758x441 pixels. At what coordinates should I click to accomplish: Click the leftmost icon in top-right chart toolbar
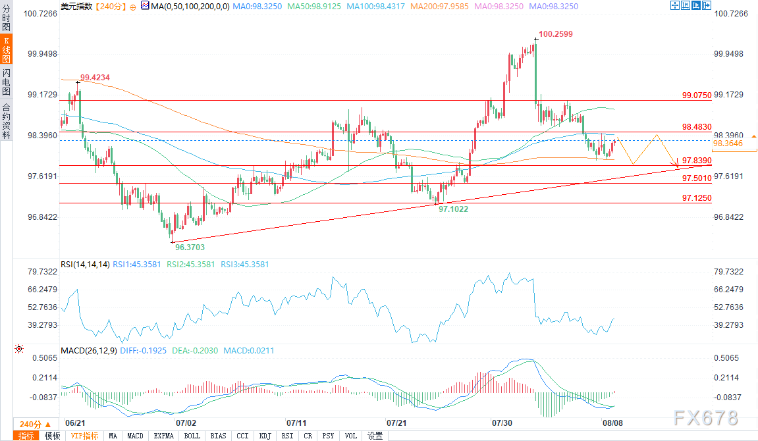[x=674, y=5]
